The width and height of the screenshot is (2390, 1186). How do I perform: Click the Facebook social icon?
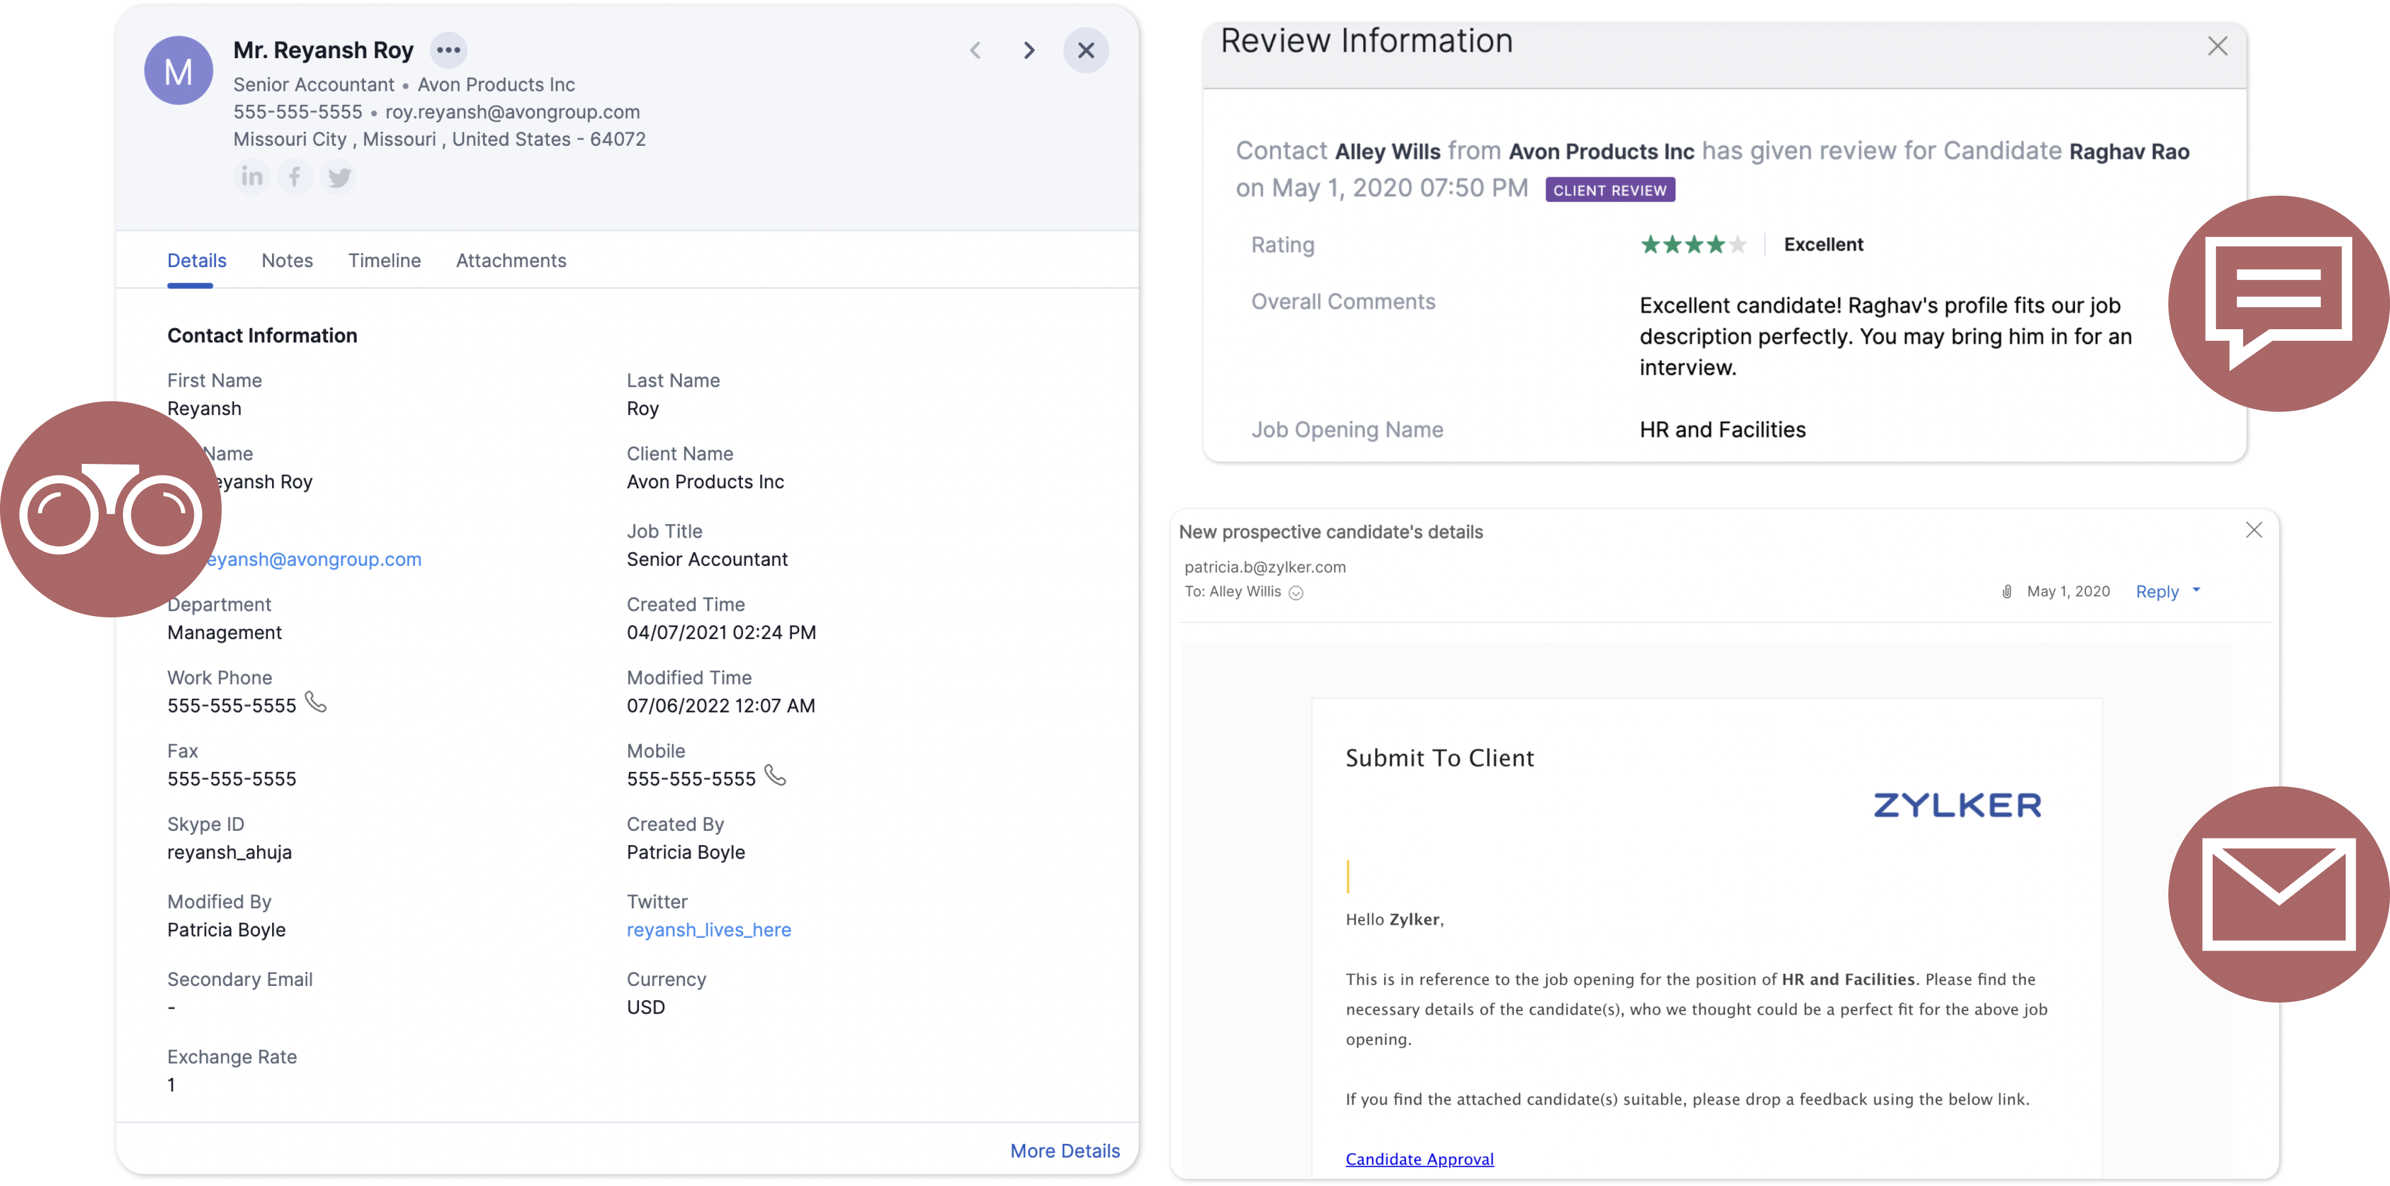(x=294, y=176)
